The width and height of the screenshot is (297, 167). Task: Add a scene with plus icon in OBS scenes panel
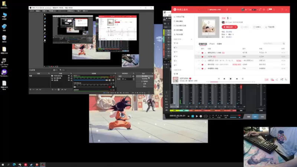[30, 89]
